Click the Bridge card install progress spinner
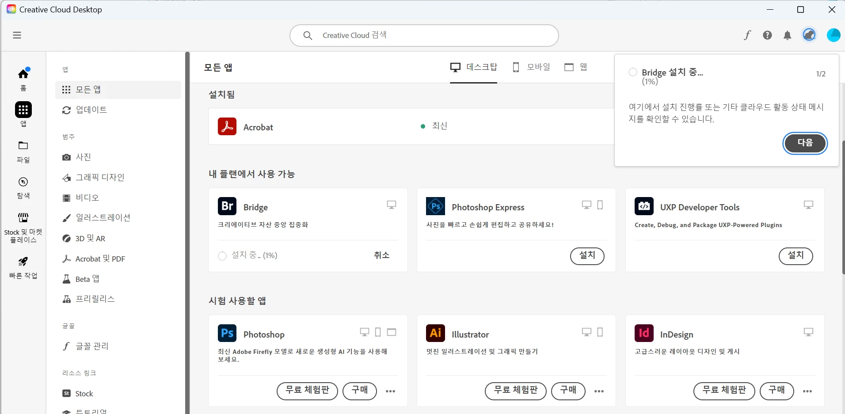Screen dimensions: 845x414 pyautogui.click(x=222, y=256)
